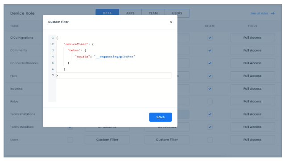This screenshot has height=161, width=285.
Task: Click the Device Role heading
Action: (22, 13)
